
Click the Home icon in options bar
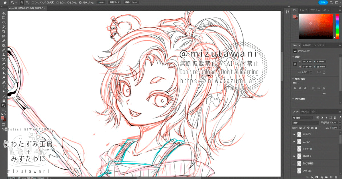(5, 2)
